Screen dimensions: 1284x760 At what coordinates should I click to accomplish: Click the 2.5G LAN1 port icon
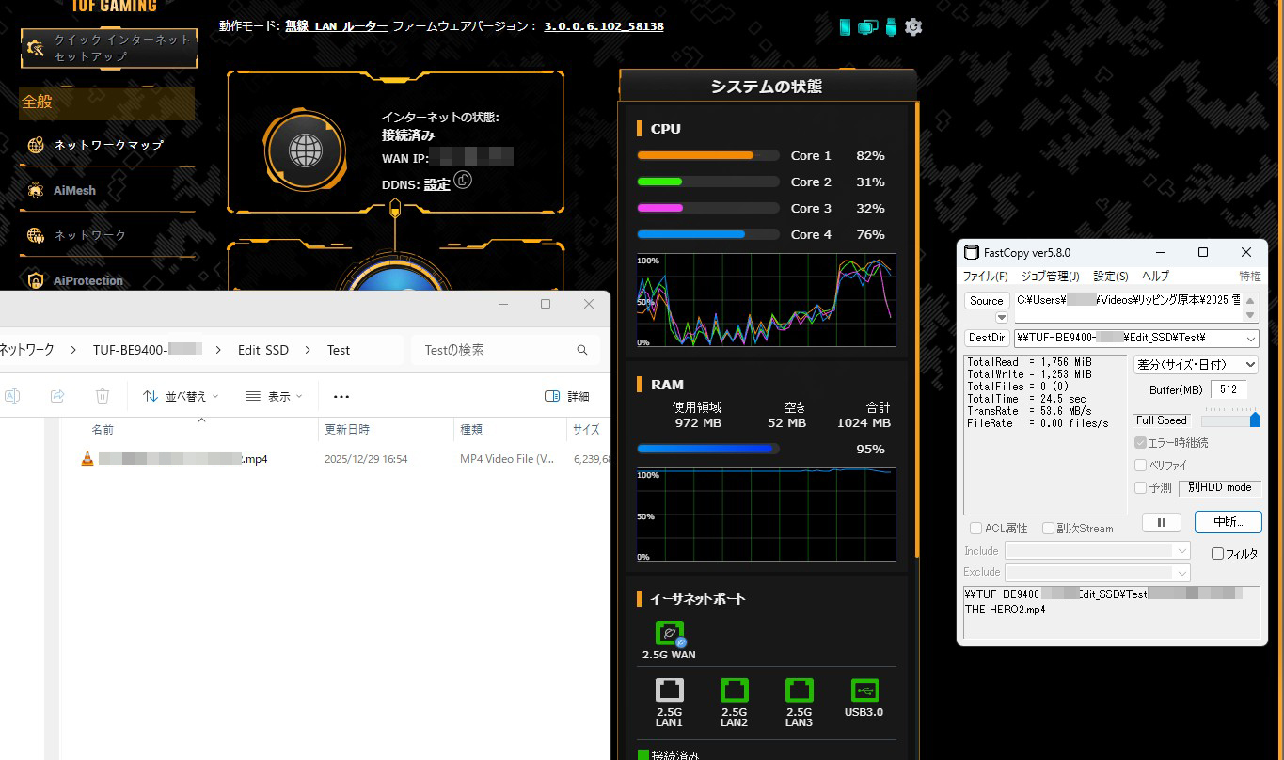tap(670, 690)
